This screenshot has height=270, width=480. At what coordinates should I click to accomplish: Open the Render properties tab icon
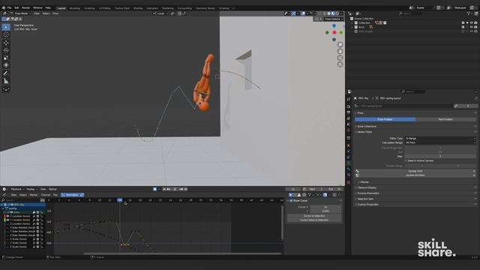pos(348,106)
